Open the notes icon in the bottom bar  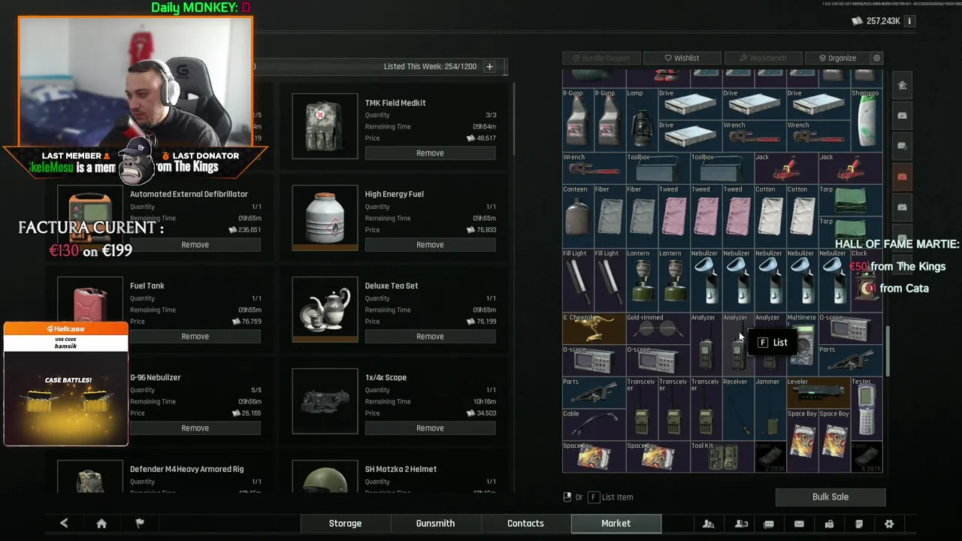coord(859,524)
